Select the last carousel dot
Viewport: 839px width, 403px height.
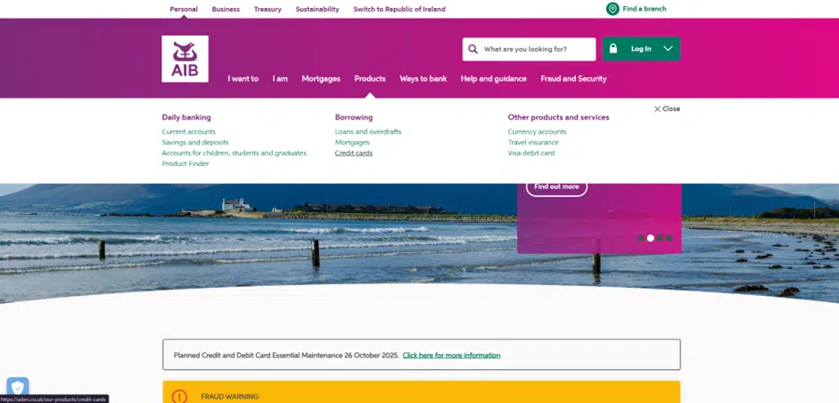tap(670, 238)
